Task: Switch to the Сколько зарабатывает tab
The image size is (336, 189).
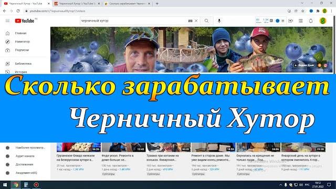Action: [x=127, y=4]
